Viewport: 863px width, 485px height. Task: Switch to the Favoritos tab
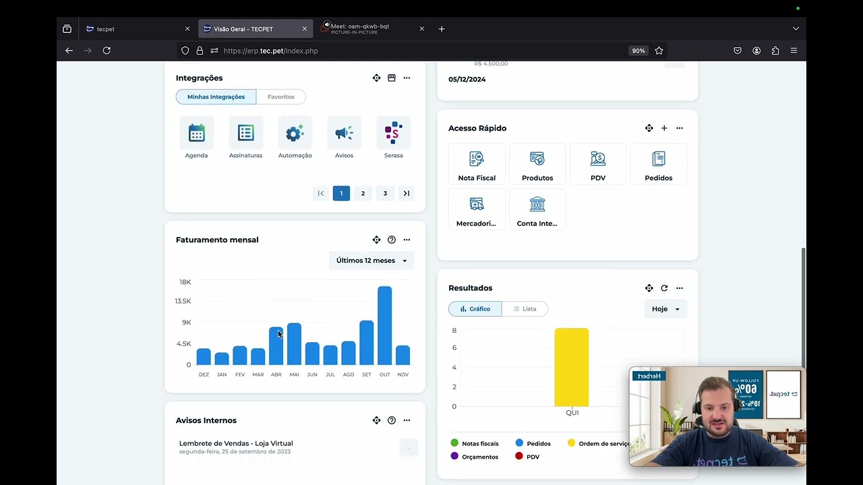(x=281, y=96)
